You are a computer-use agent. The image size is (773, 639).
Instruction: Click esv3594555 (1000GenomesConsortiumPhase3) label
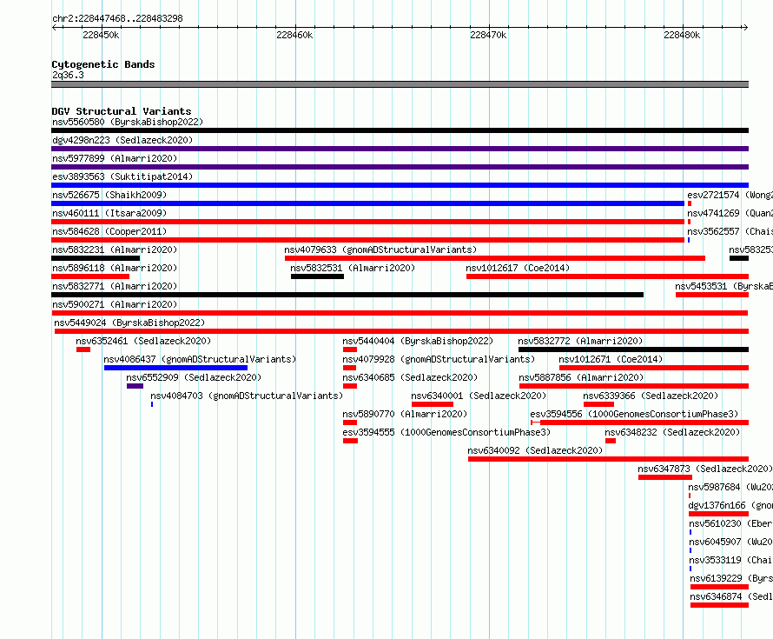446,432
